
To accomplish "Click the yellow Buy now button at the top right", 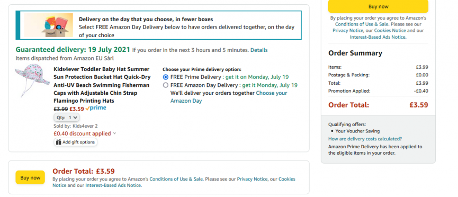I will tap(378, 6).
